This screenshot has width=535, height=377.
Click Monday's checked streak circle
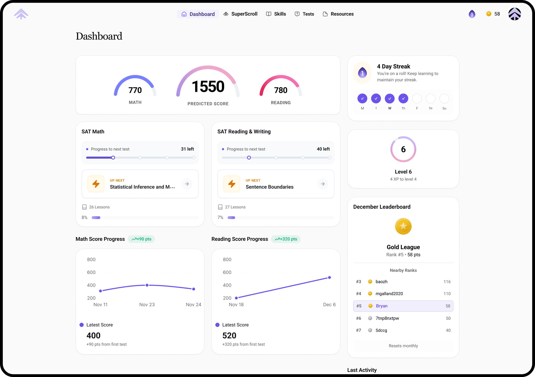pyautogui.click(x=362, y=99)
